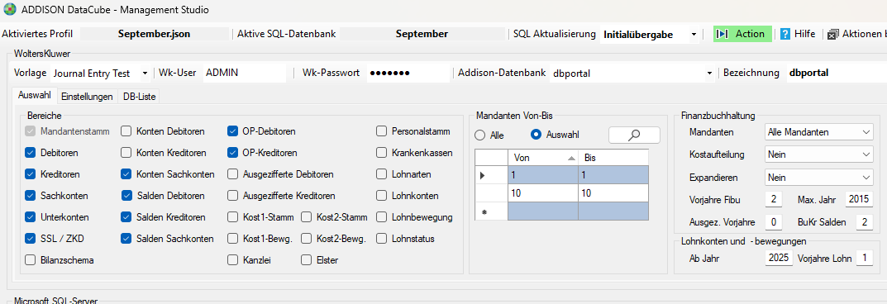Enable the Kanzlei checkbox
Image resolution: width=887 pixels, height=304 pixels.
[x=232, y=260]
